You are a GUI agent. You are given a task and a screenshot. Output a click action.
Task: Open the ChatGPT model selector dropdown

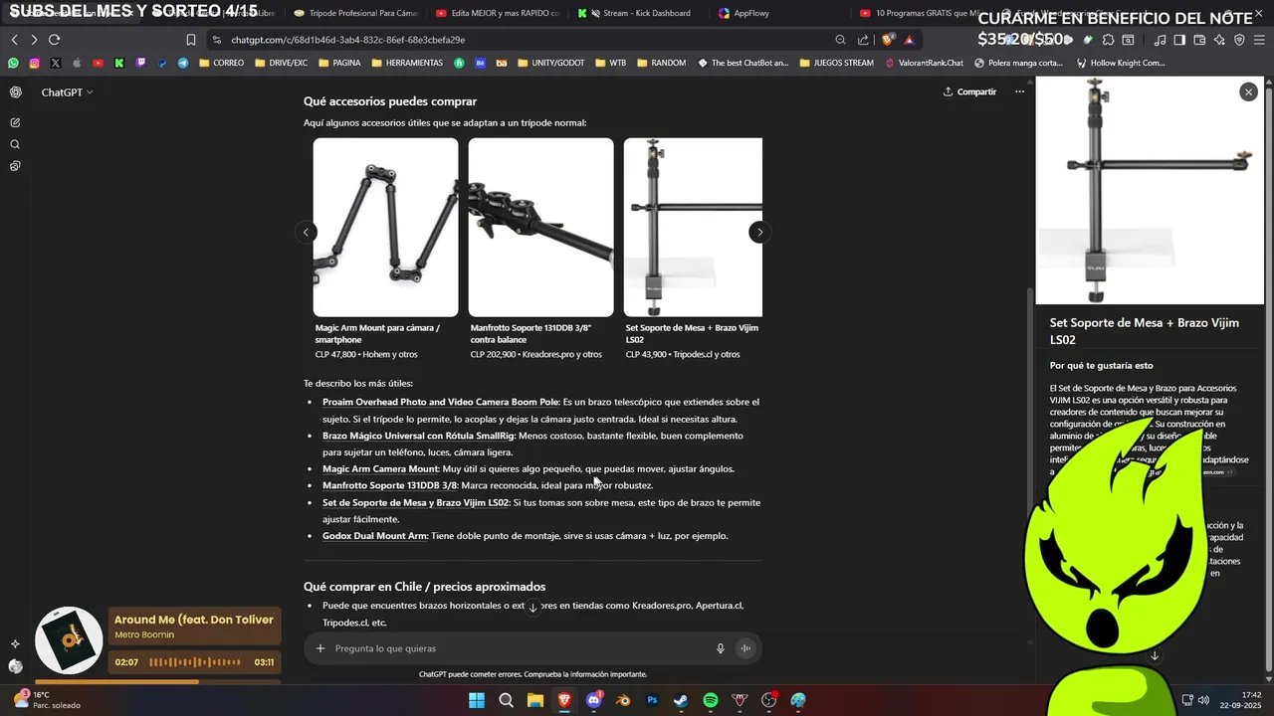point(67,92)
